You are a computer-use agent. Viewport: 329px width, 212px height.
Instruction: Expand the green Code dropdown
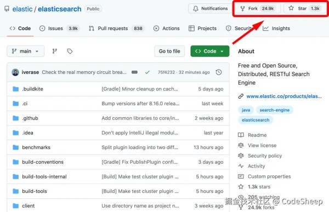(210, 51)
